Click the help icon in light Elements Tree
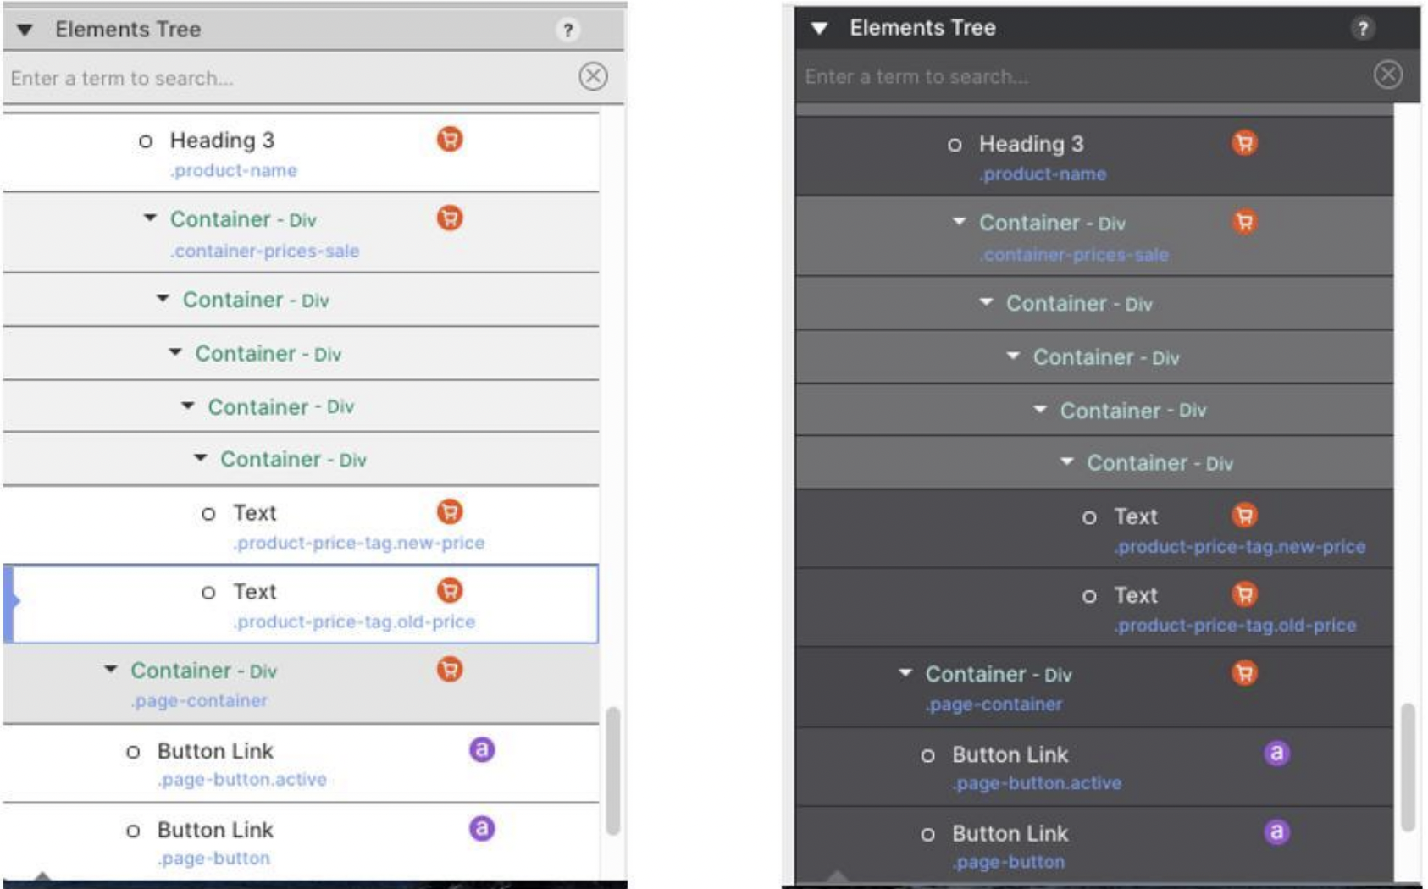This screenshot has width=1428, height=889. 567,30
